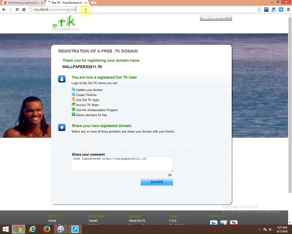Click the WALLPAPERS2011.TK domain name text
The image size is (292, 234).
[x=82, y=67]
